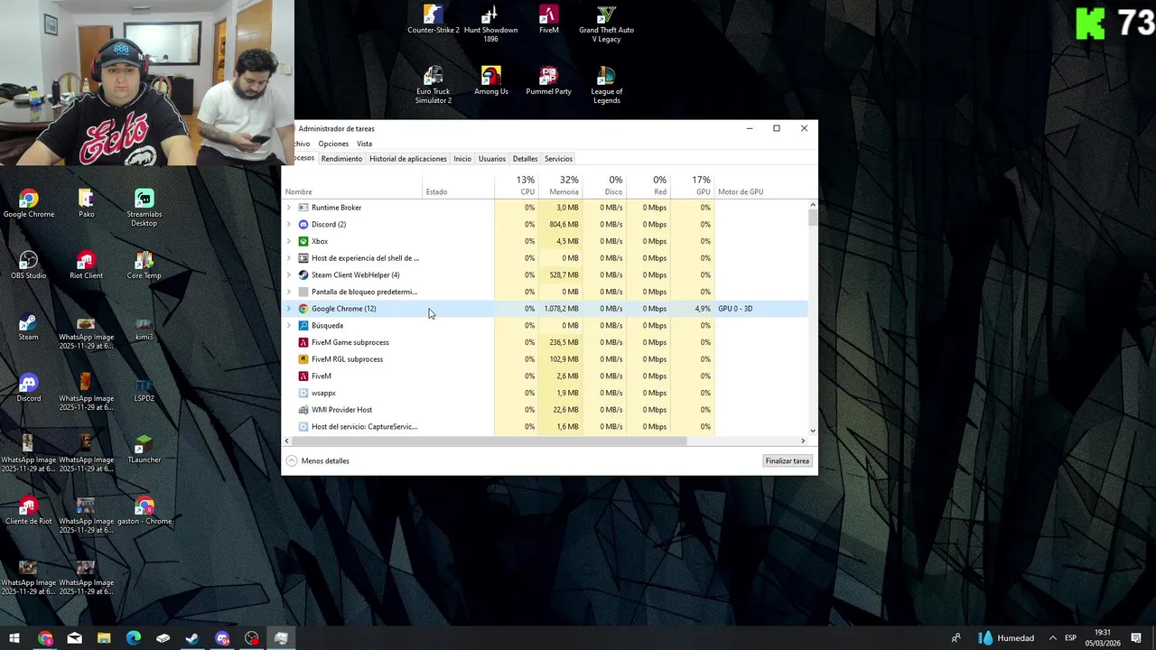1156x650 pixels.
Task: Switch to the Rendimiento tab
Action: 341,159
